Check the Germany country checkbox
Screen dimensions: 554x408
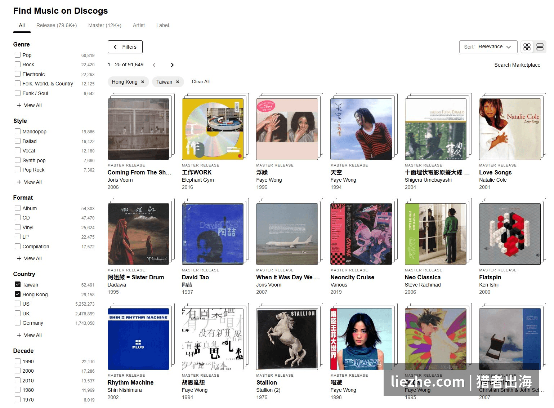[18, 323]
